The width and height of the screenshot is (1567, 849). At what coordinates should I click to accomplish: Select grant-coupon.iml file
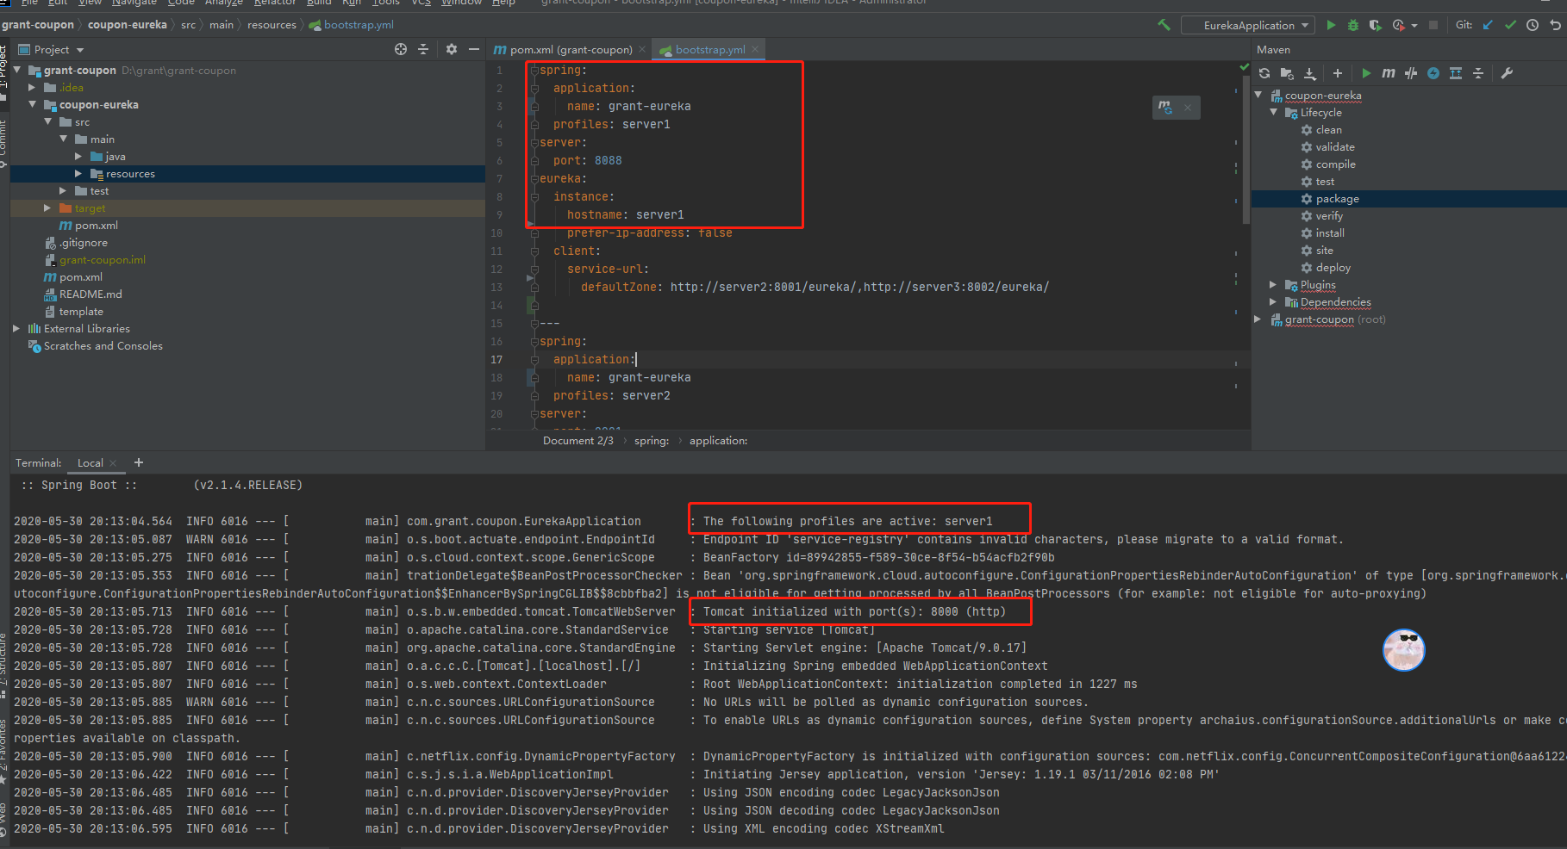point(103,259)
